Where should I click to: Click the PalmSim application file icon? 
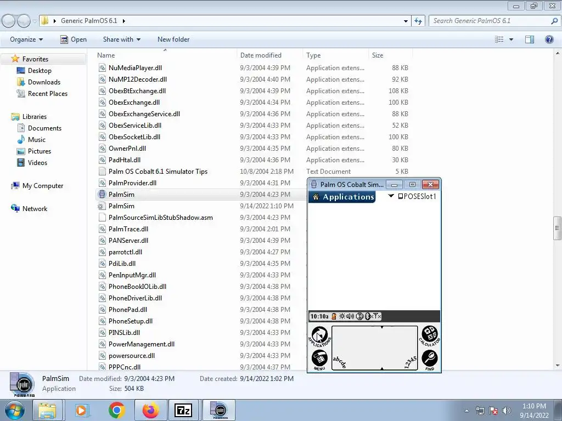coord(102,195)
